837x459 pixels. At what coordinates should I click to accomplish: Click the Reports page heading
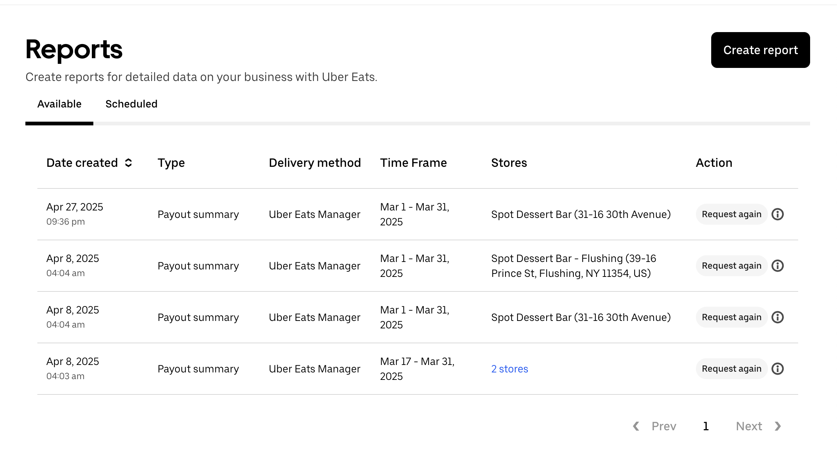pos(74,49)
